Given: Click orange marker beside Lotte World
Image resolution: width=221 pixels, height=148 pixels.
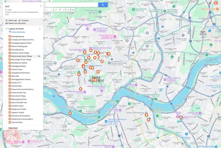Looking at the screenshot, I should (x=181, y=117).
